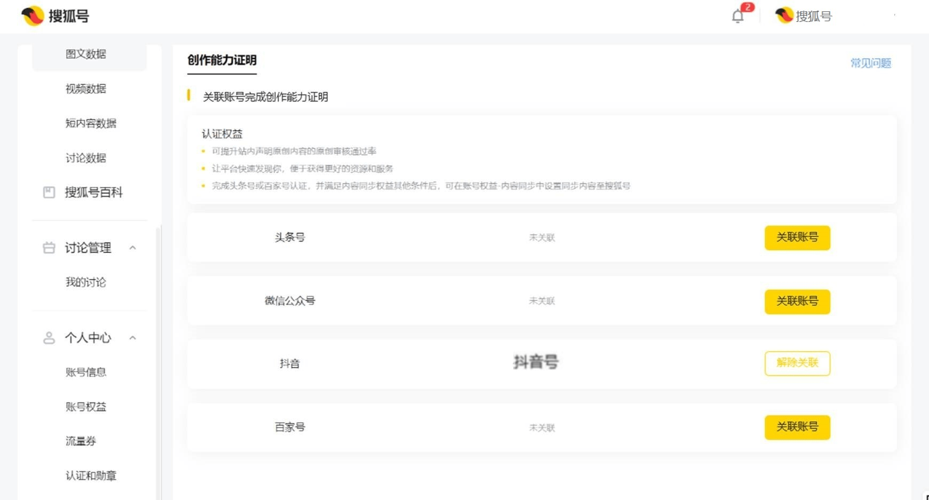The image size is (929, 500).
Task: Click the 个人中心 section label
Action: click(x=88, y=338)
